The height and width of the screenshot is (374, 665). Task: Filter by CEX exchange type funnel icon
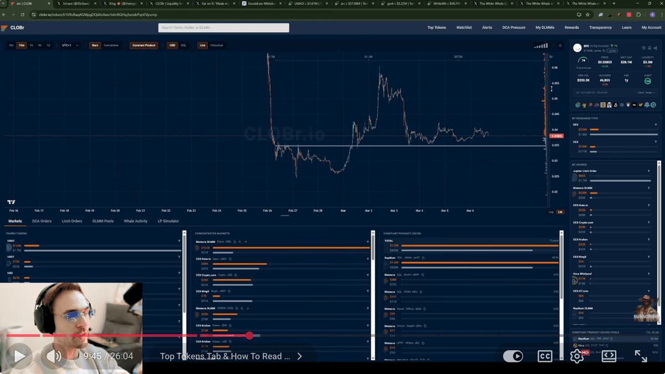pyautogui.click(x=656, y=141)
